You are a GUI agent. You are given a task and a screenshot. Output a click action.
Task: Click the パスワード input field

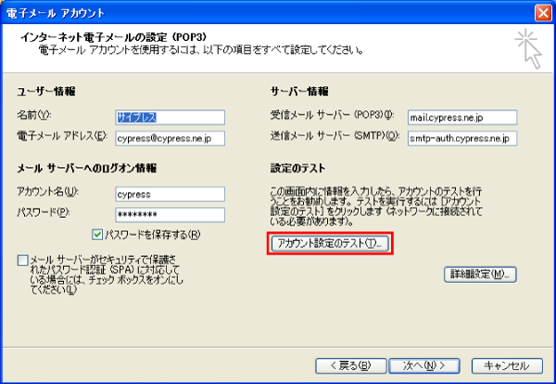(171, 214)
